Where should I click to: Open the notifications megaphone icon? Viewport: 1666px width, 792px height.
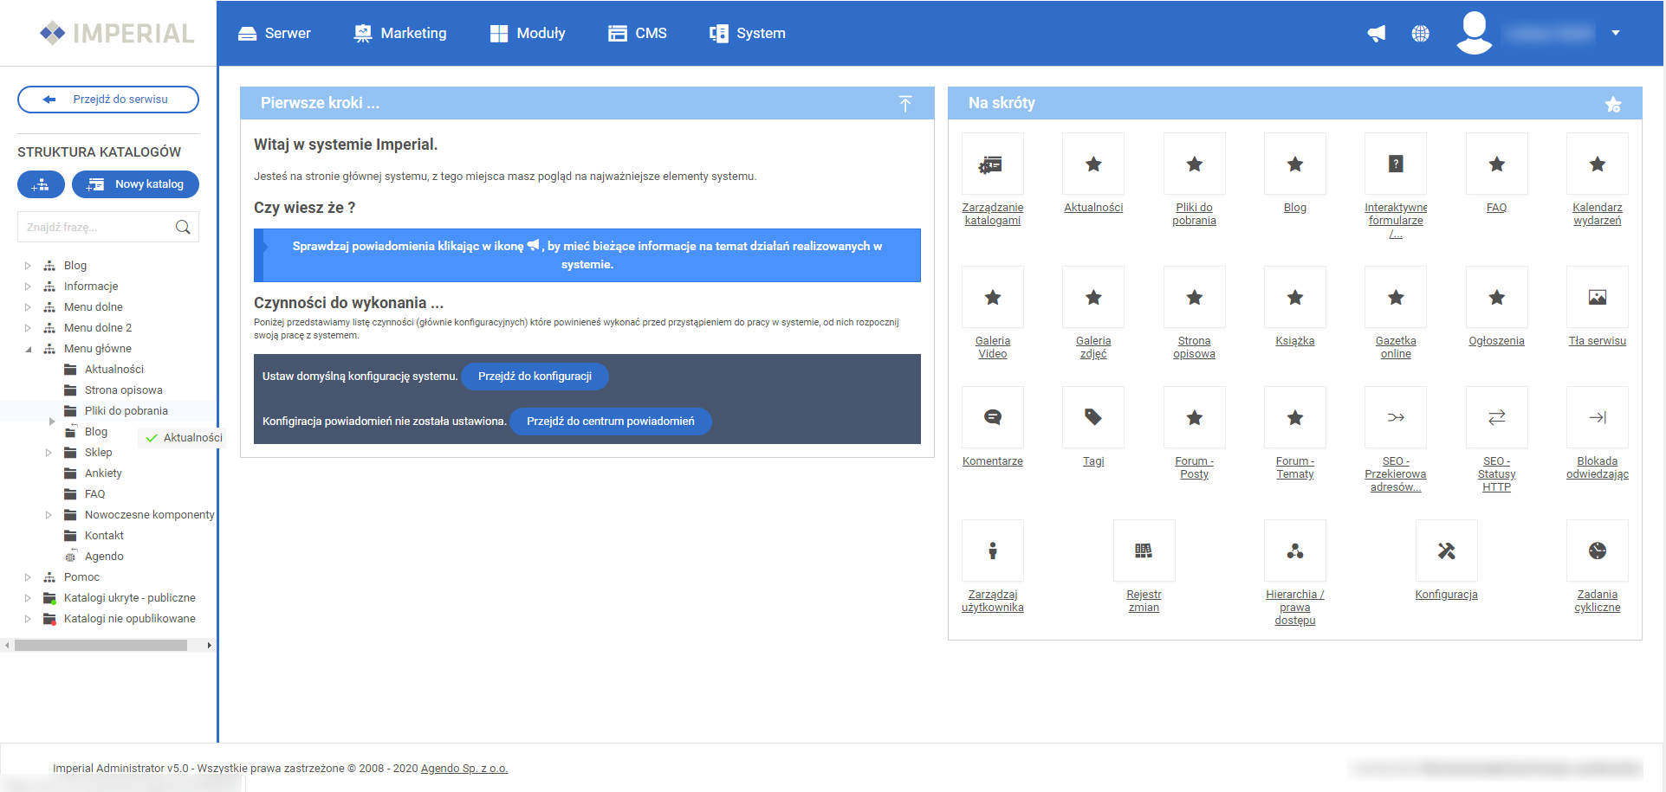[x=1376, y=34]
